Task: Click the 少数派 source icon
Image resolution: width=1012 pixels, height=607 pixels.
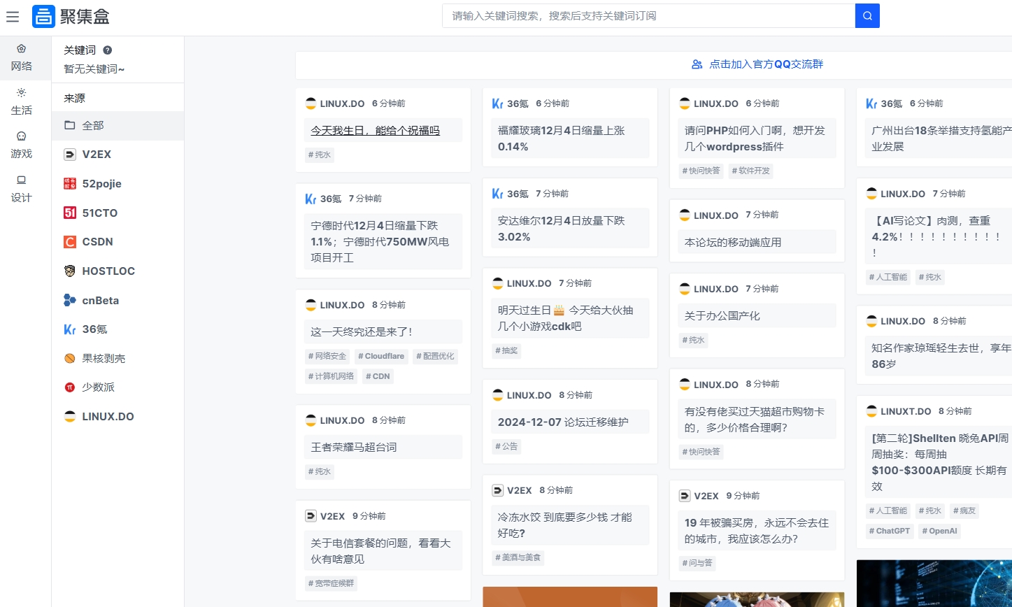Action: [71, 387]
